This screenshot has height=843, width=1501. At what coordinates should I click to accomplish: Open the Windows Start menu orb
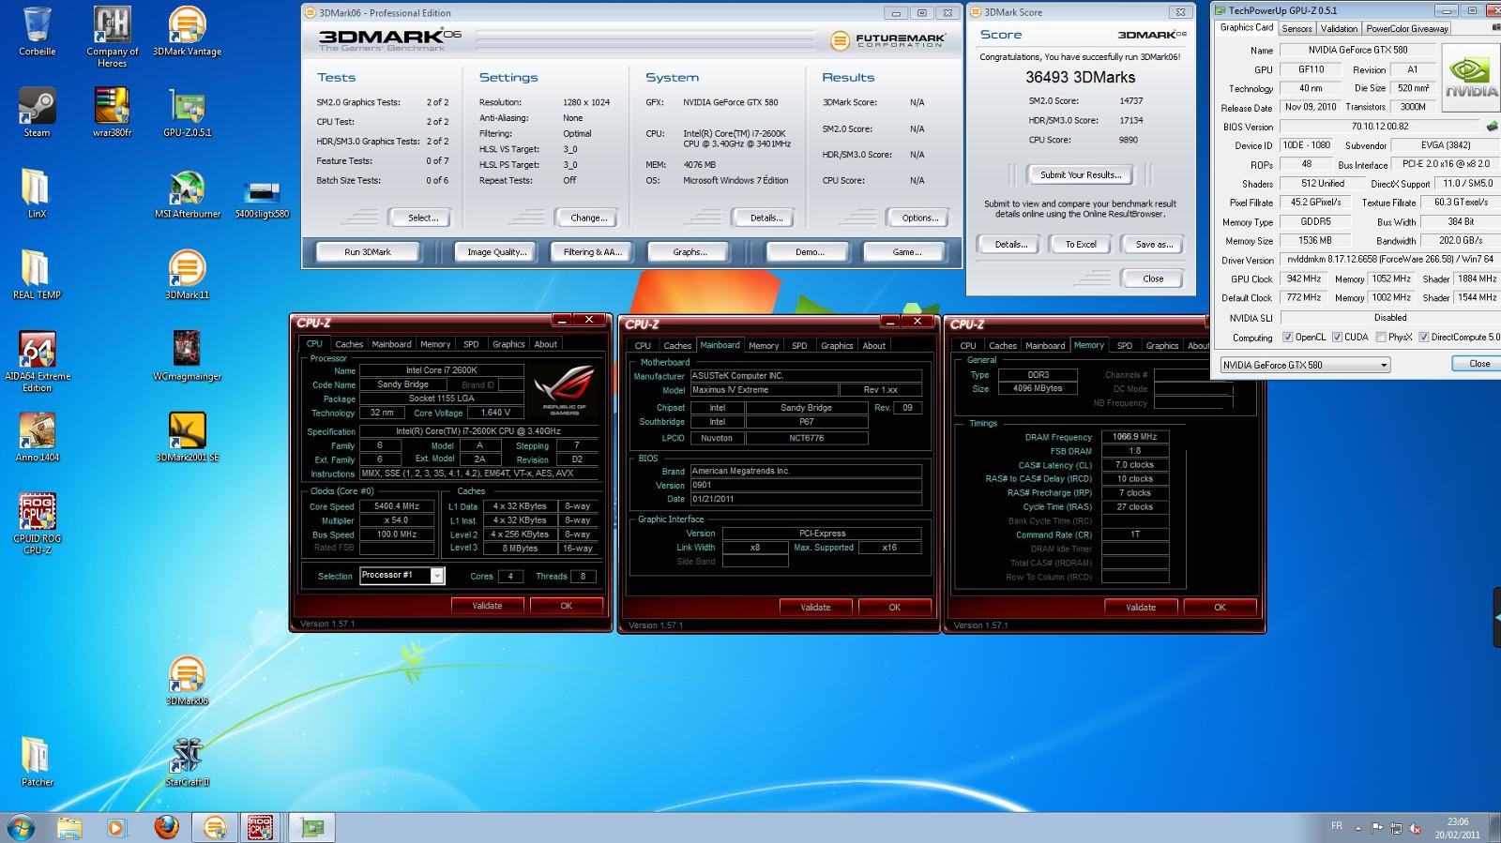[21, 827]
